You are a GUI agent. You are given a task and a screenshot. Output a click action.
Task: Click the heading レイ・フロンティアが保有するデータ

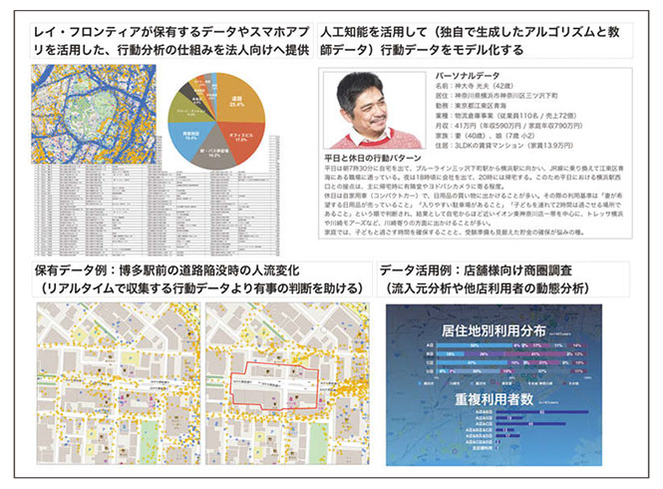click(x=171, y=41)
